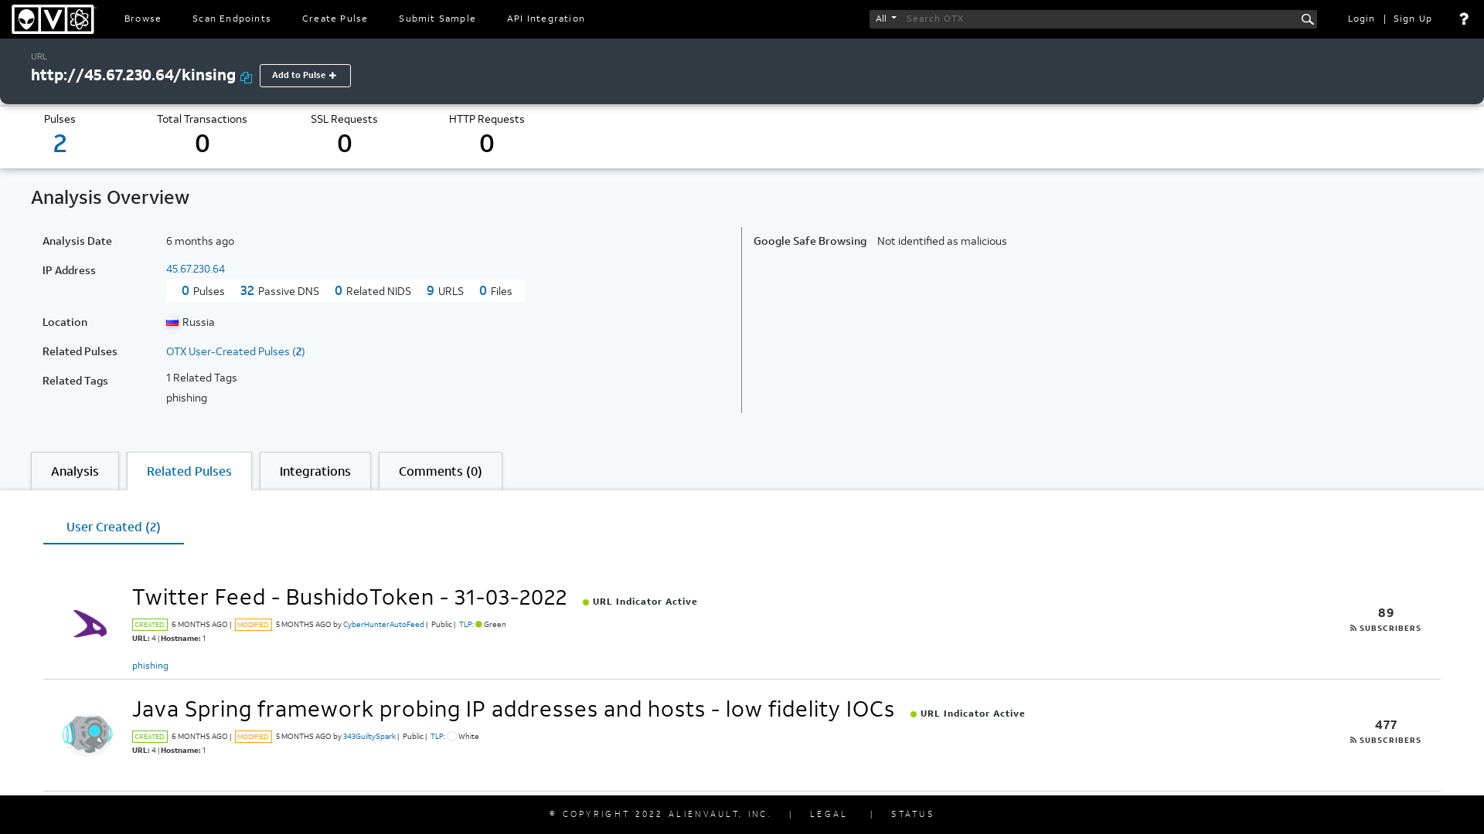The width and height of the screenshot is (1484, 834).
Task: Open CyberHunterAutoFeed author profile
Action: 383,625
